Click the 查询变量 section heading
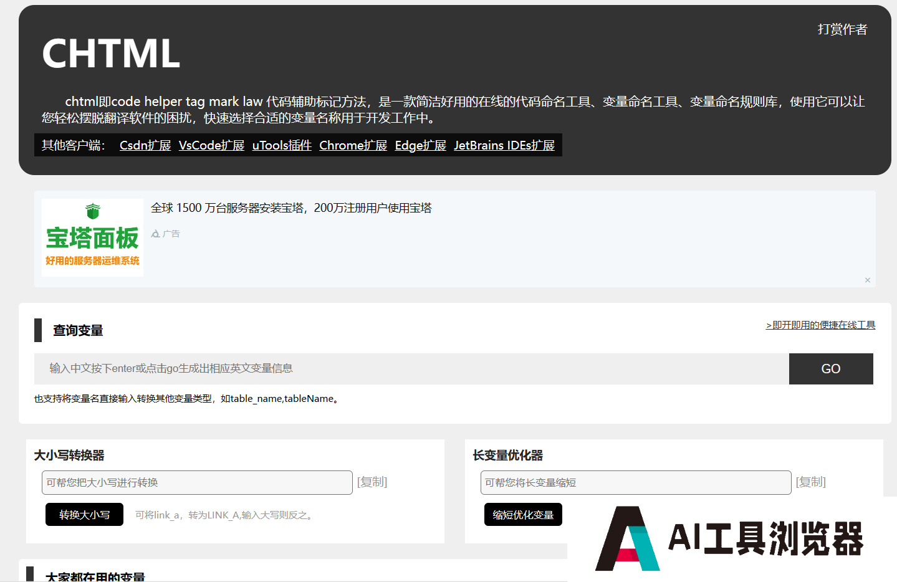 coord(78,330)
